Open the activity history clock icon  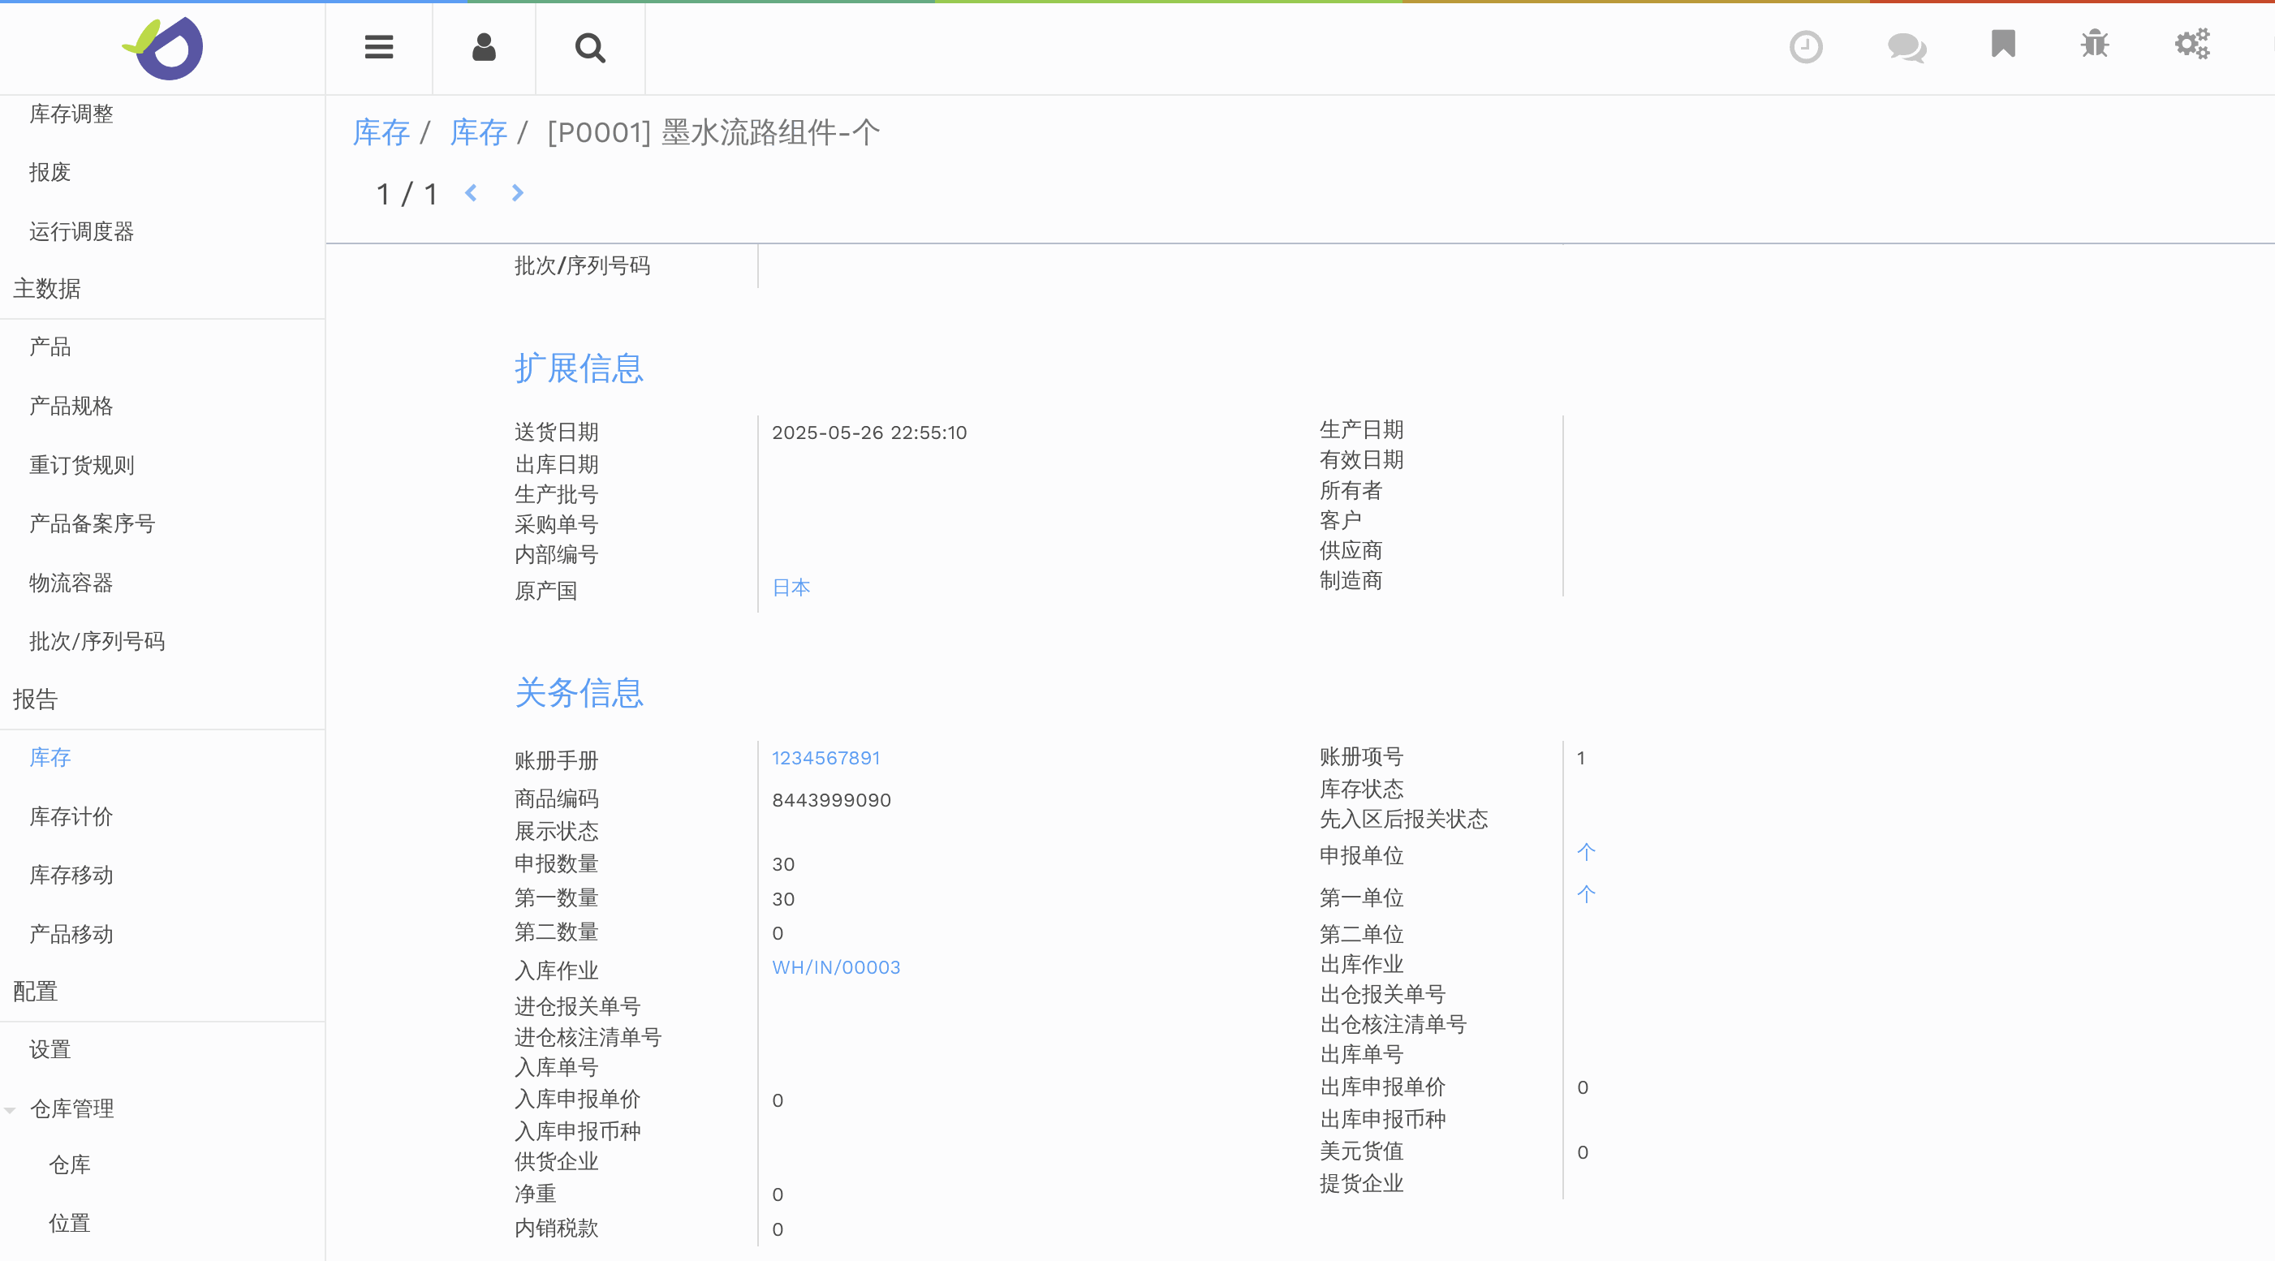pos(1806,47)
